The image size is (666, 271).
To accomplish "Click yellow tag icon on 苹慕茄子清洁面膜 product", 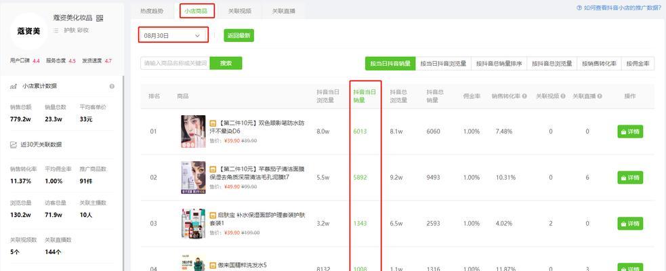I will point(213,169).
